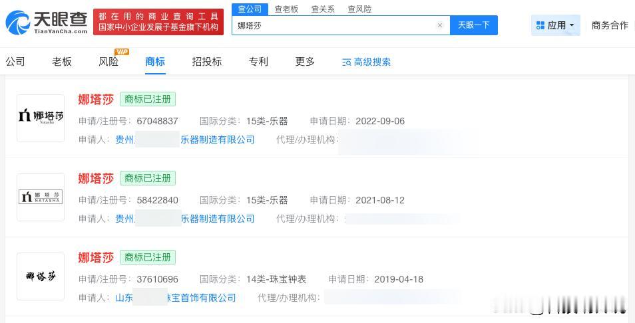The height and width of the screenshot is (323, 635).
Task: Click the 商标已注册 badge for 2019-04-18 entry
Action: tap(148, 257)
